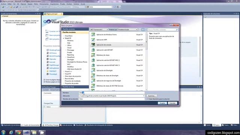Open the Herramientas menu
Viewport: 240px width, 135px height.
(44, 4)
